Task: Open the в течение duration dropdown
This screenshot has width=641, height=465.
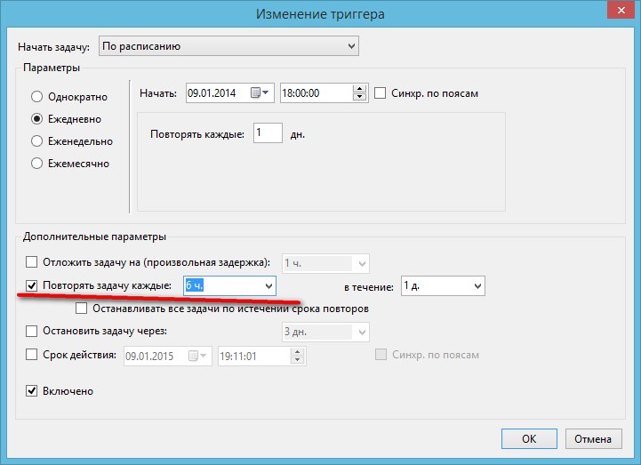Action: pos(477,286)
